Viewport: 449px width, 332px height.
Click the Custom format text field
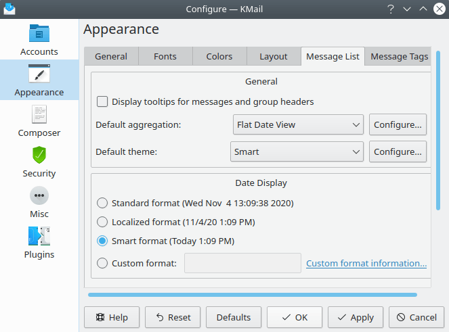[x=242, y=263]
